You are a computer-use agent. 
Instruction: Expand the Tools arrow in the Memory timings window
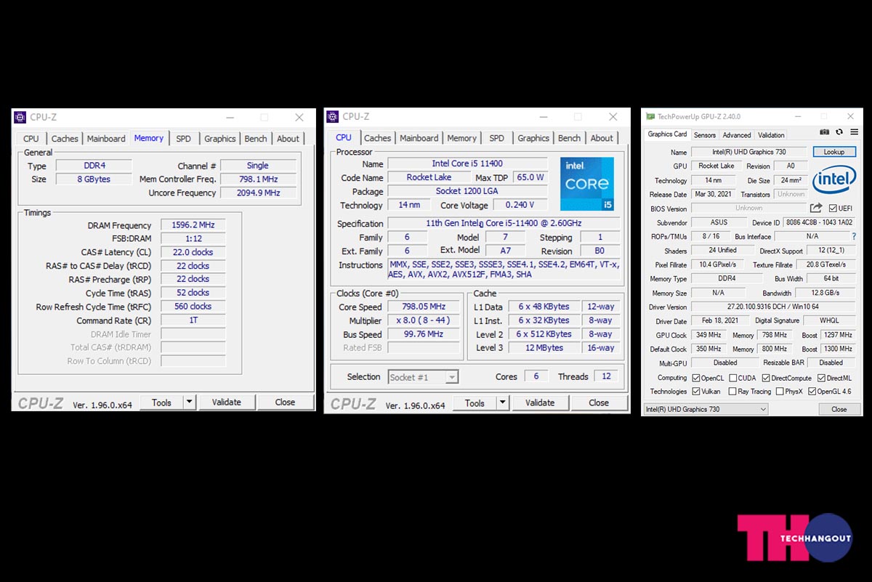[x=189, y=402]
